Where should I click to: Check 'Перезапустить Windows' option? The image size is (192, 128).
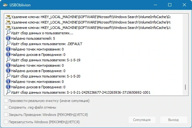[x=6, y=122]
